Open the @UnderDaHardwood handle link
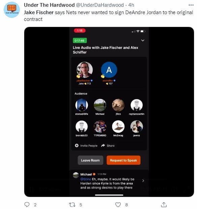 pos(100,5)
